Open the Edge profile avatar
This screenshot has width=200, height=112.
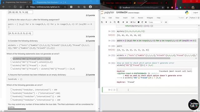[90, 7]
